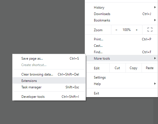Click the Paste button in Edit row
The height and width of the screenshot is (124, 158).
[150, 68]
